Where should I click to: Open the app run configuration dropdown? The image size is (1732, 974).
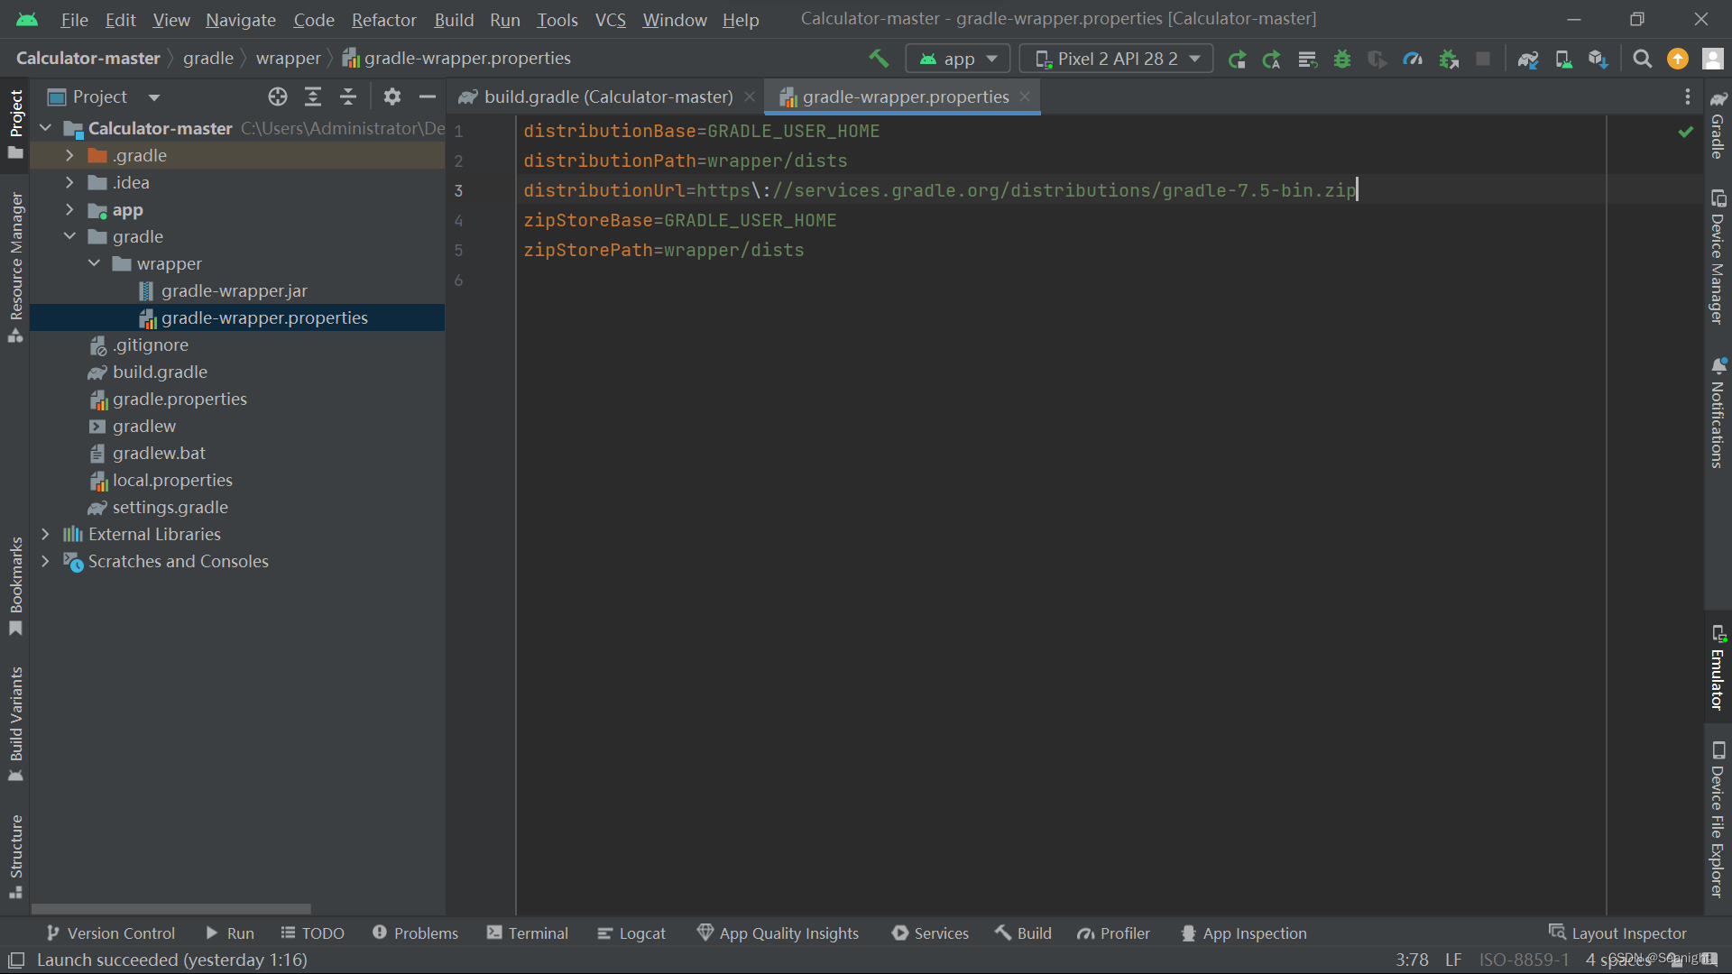(x=958, y=60)
